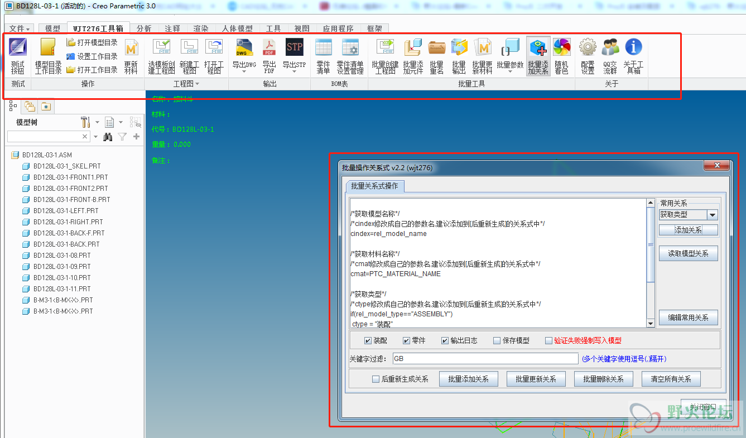The height and width of the screenshot is (438, 746).
Task: Click 打开模型目录 in ribbon
Action: [92, 42]
